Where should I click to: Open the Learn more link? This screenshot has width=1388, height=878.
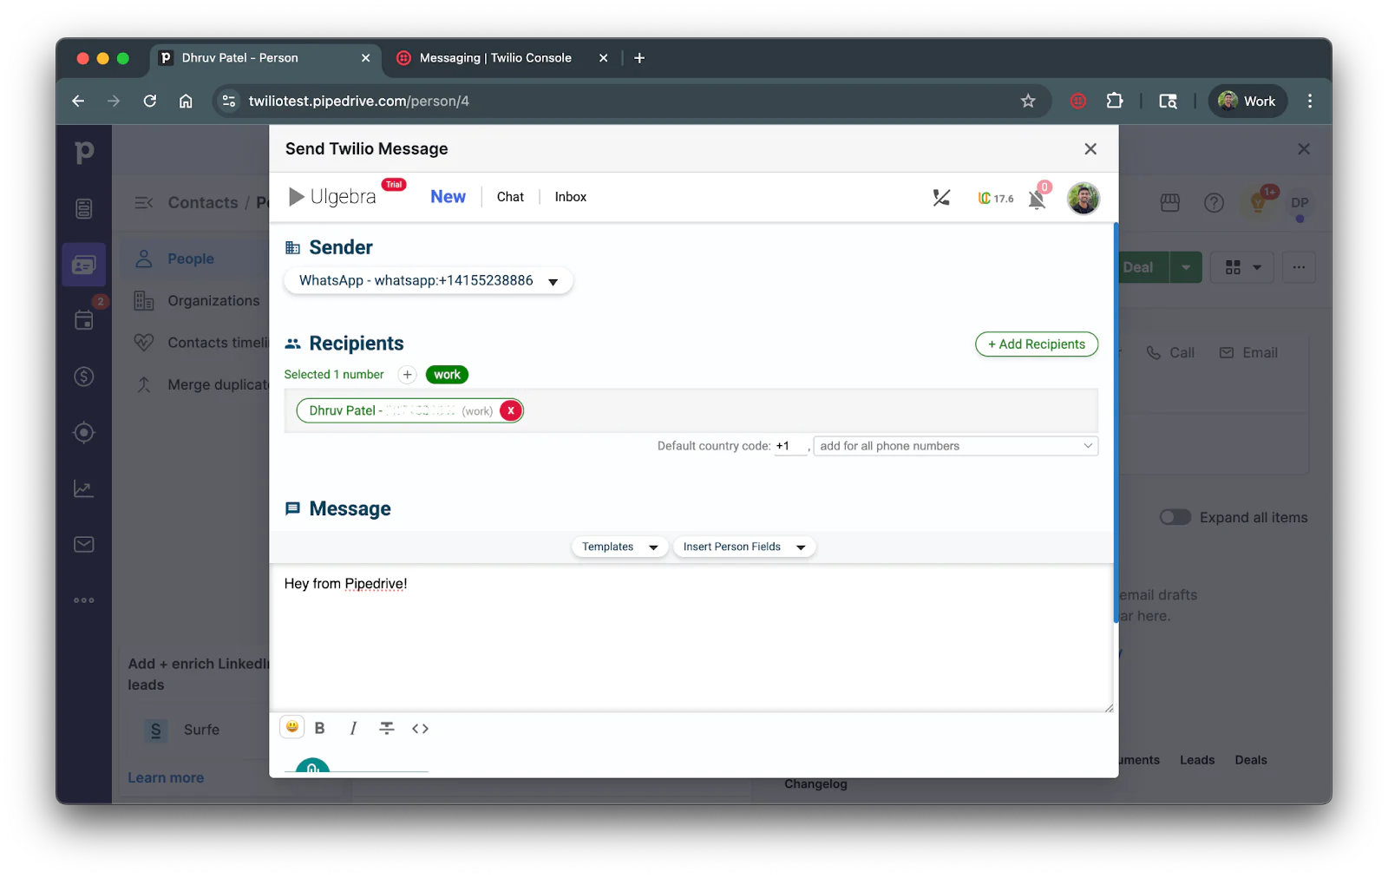tap(165, 777)
